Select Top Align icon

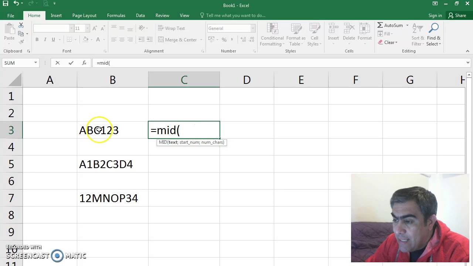click(x=114, y=28)
